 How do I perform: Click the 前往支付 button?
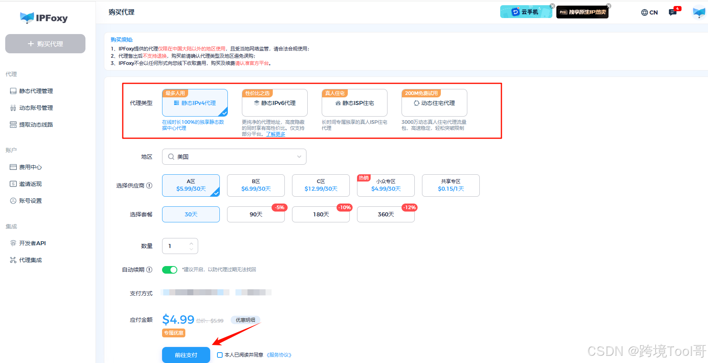point(186,355)
